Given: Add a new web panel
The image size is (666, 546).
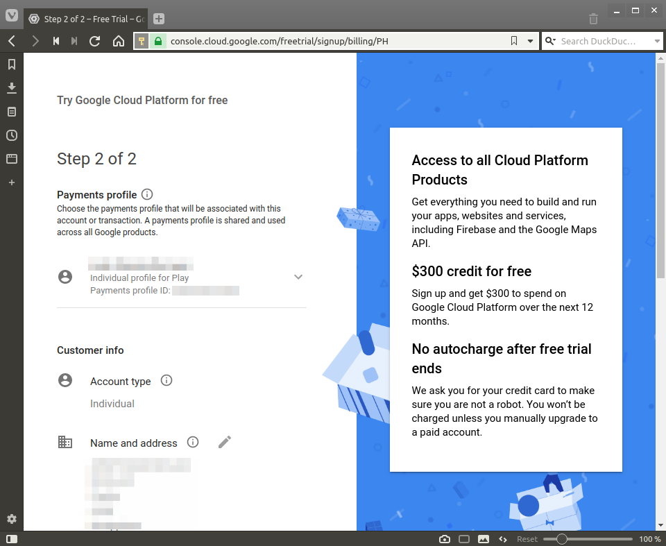Looking at the screenshot, I should pyautogui.click(x=12, y=182).
